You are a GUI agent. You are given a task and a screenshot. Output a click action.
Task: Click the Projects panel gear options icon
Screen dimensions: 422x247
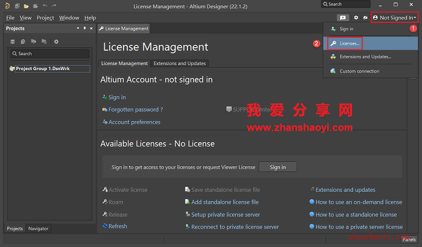point(56,42)
